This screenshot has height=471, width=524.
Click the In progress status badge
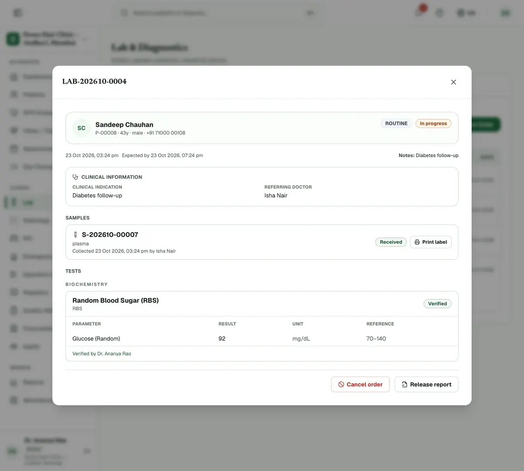click(433, 124)
